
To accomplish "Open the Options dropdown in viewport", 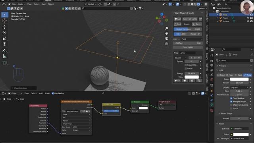I will click(202, 8).
